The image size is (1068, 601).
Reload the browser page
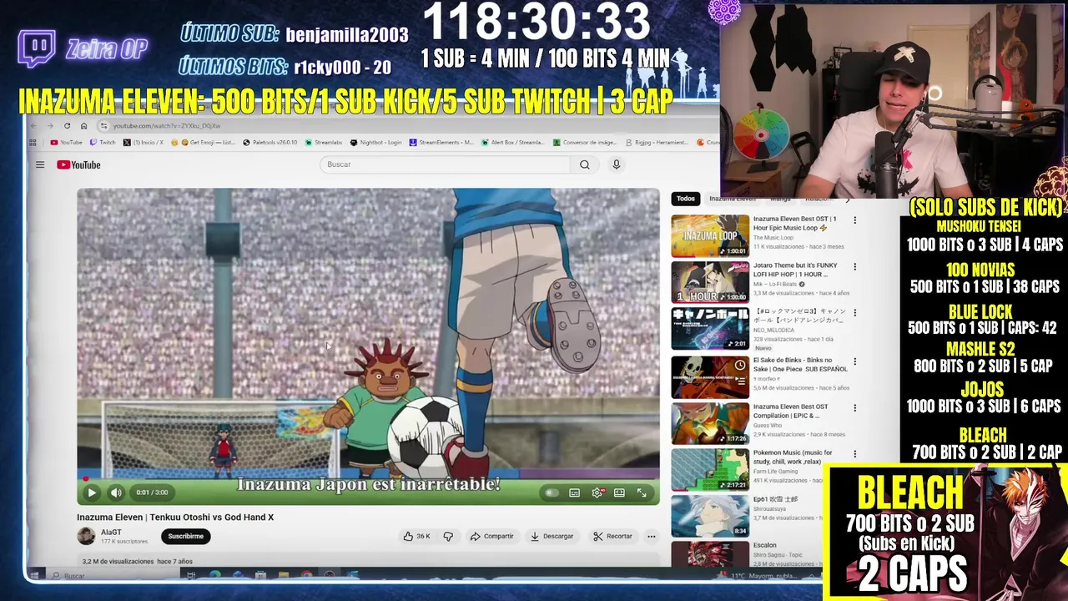point(67,126)
